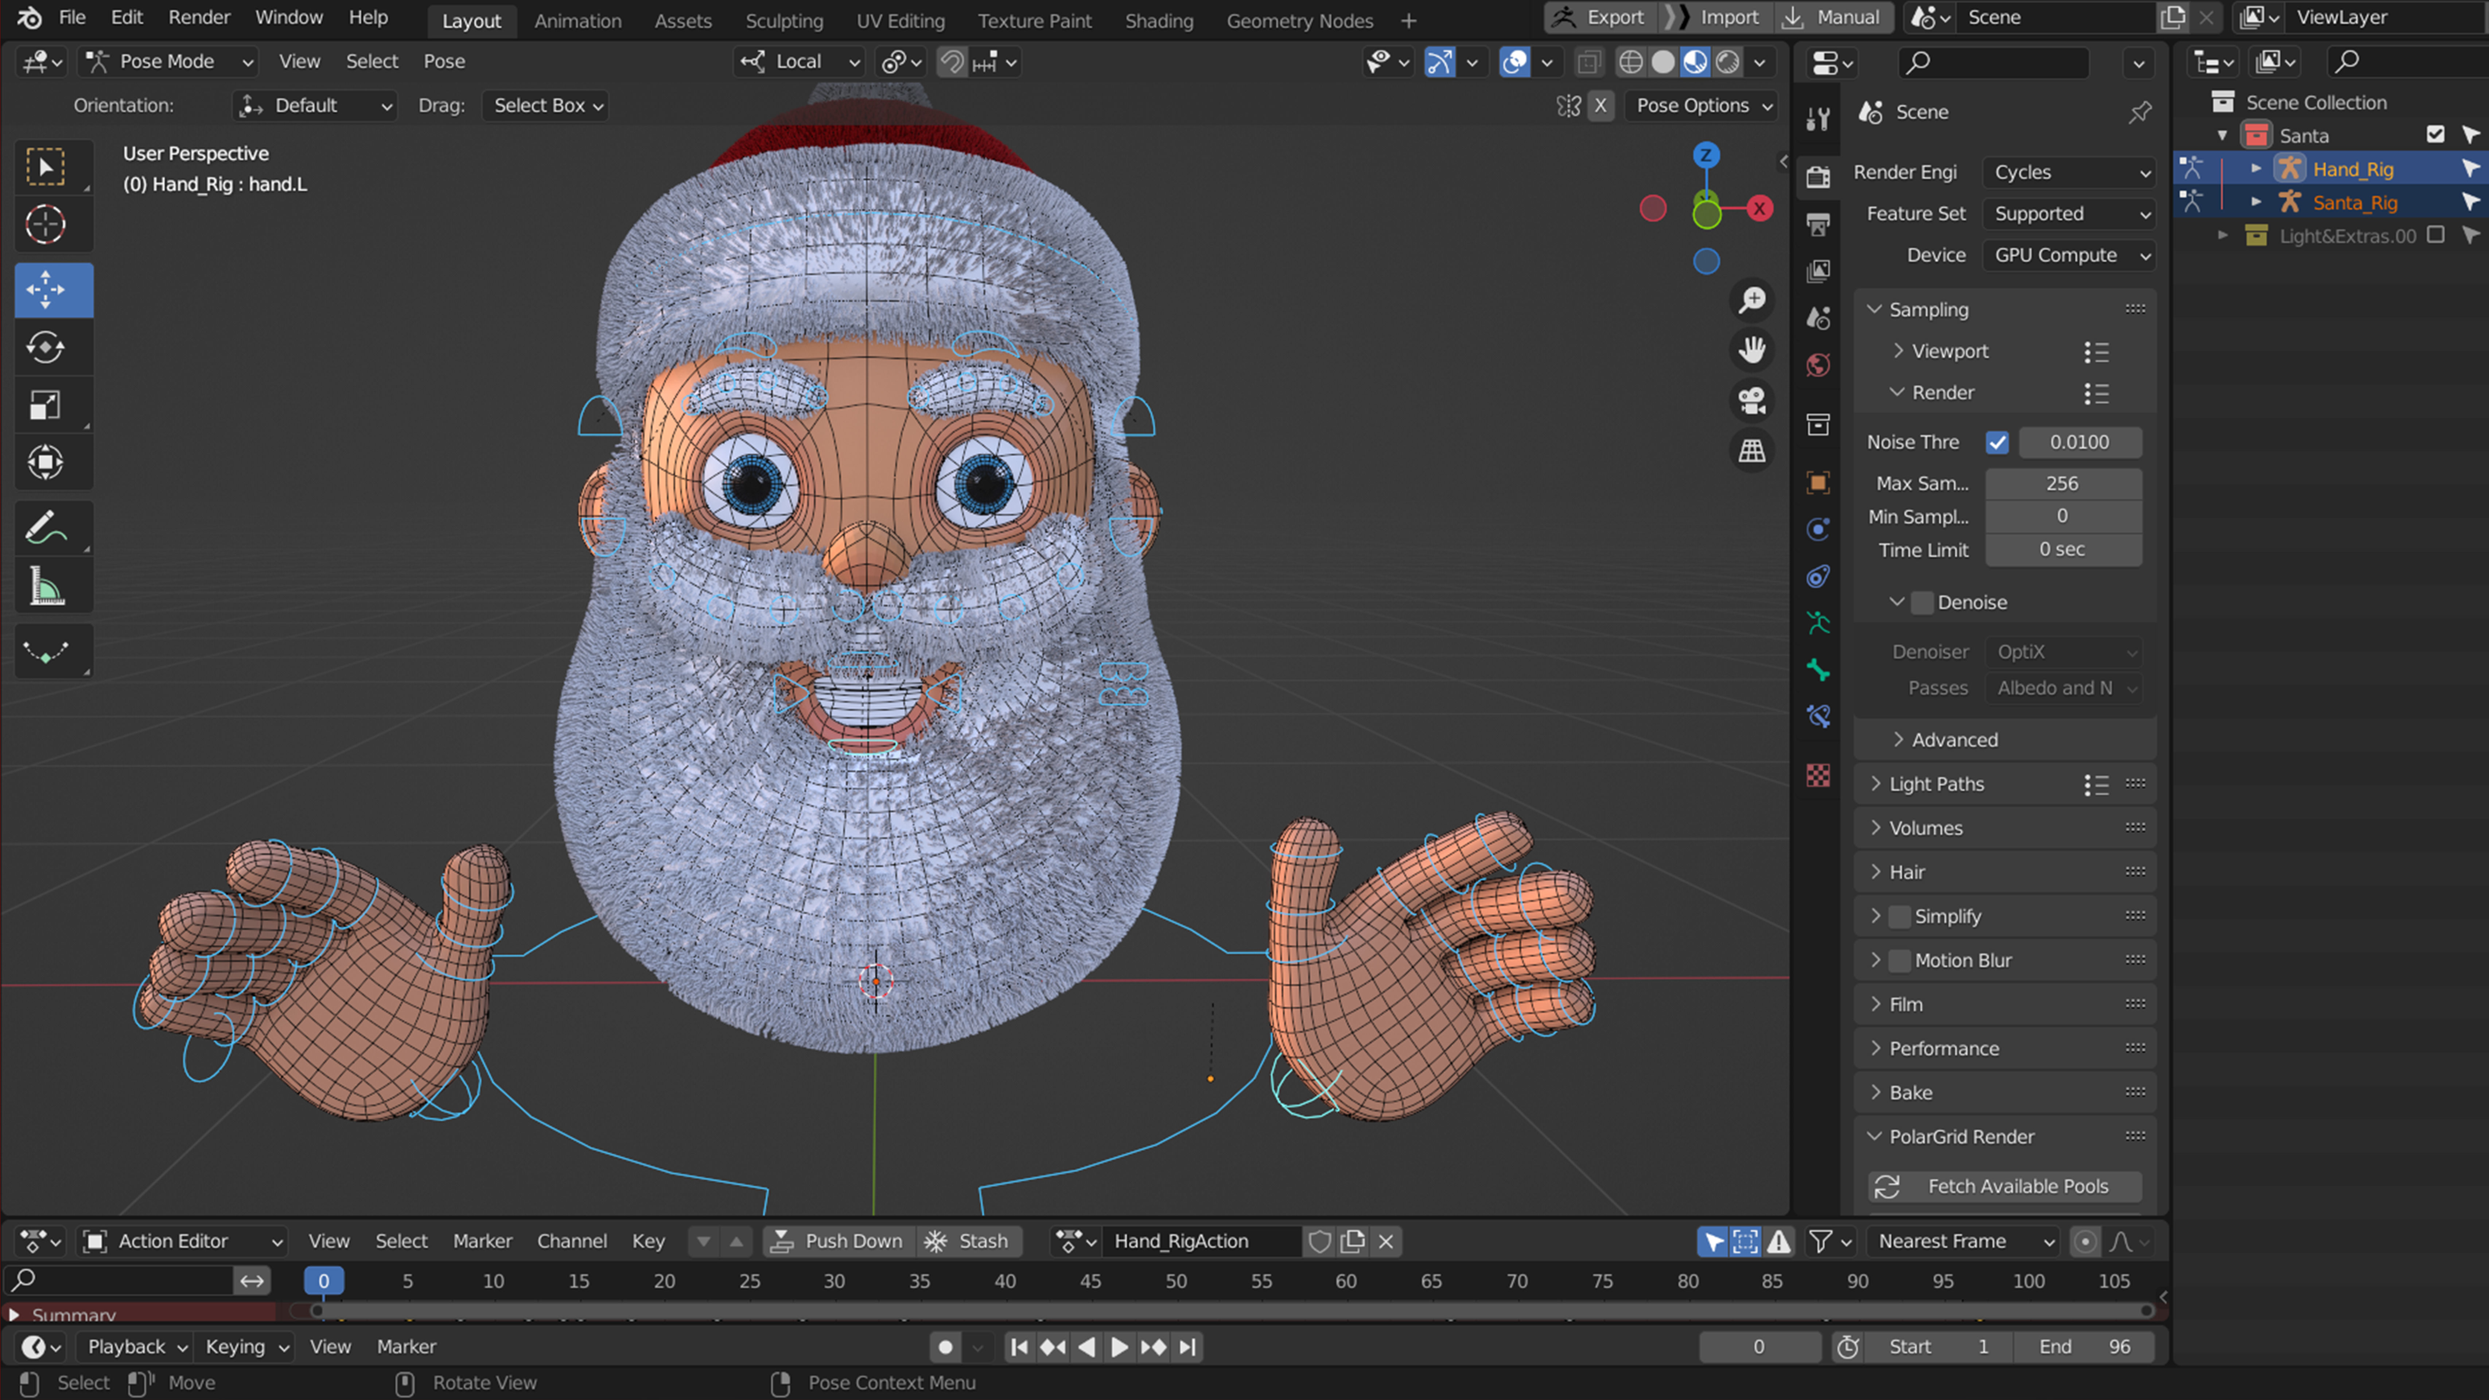Select the Measure tool
2489x1400 pixels.
[46, 586]
